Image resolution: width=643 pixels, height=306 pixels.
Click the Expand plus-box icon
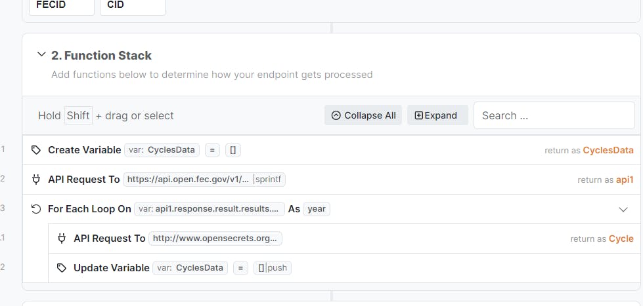coord(419,115)
